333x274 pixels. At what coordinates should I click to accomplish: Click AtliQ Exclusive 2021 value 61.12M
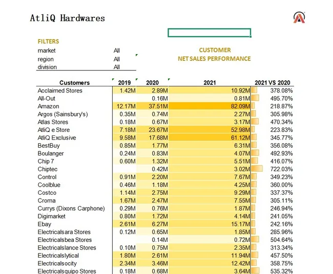(240, 138)
